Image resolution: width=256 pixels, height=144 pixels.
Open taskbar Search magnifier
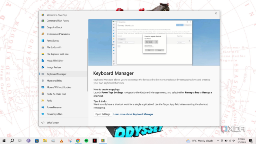(x=12, y=140)
